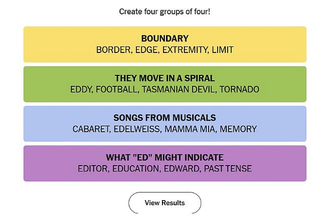Click the word MEMORY in the blue group

238,129
